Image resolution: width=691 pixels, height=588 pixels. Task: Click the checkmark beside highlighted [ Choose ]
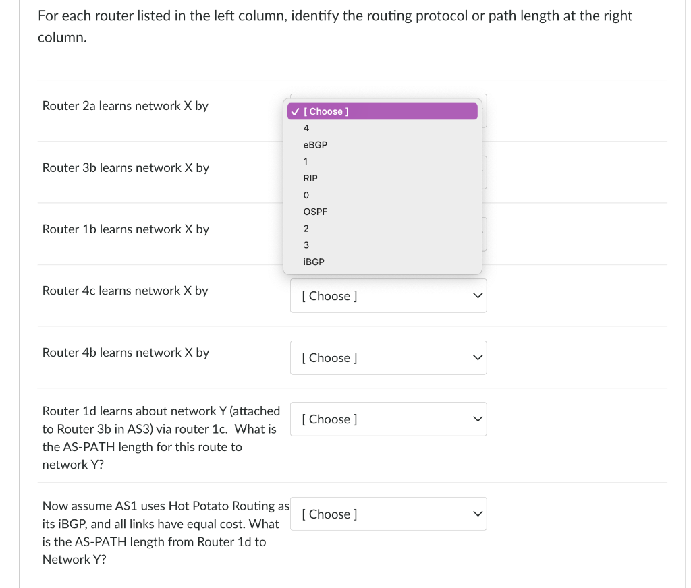[x=296, y=111]
